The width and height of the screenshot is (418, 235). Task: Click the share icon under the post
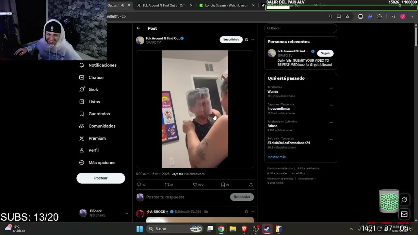pyautogui.click(x=251, y=185)
